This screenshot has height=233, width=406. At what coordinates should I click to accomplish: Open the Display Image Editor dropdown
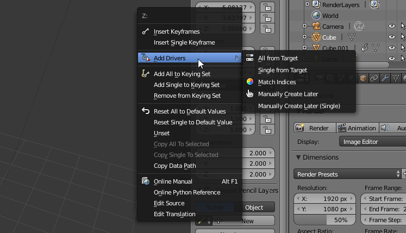pos(373,142)
